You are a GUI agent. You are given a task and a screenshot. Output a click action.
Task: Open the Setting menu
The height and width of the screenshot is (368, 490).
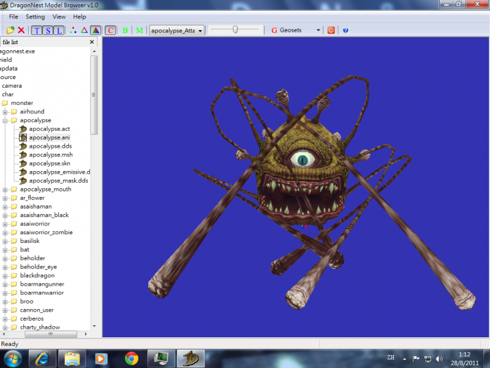click(35, 17)
